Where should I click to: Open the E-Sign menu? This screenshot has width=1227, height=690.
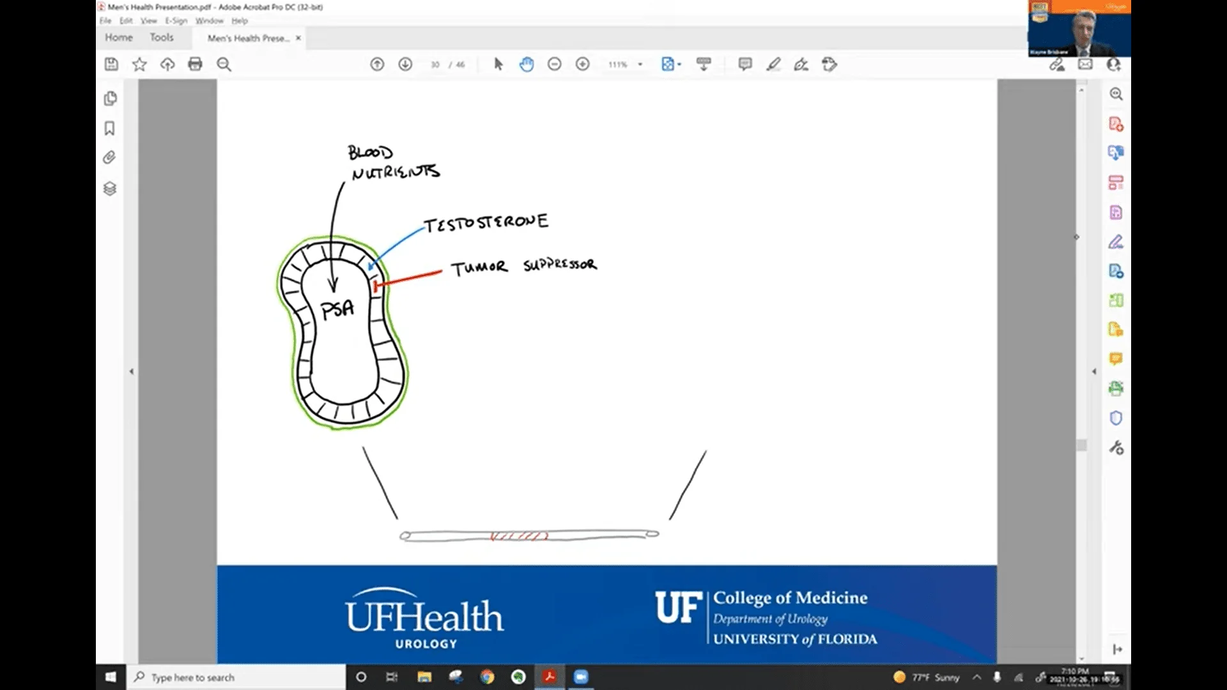coord(176,20)
